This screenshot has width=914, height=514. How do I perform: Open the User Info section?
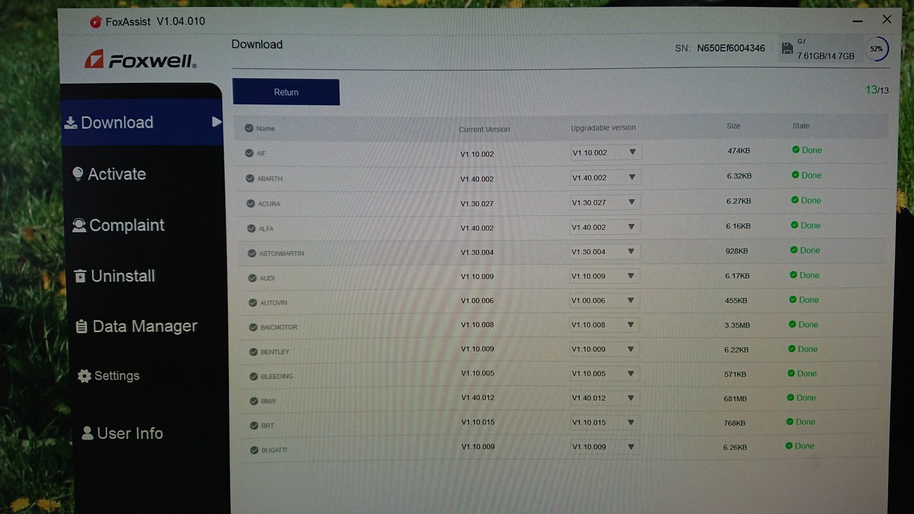coord(122,434)
